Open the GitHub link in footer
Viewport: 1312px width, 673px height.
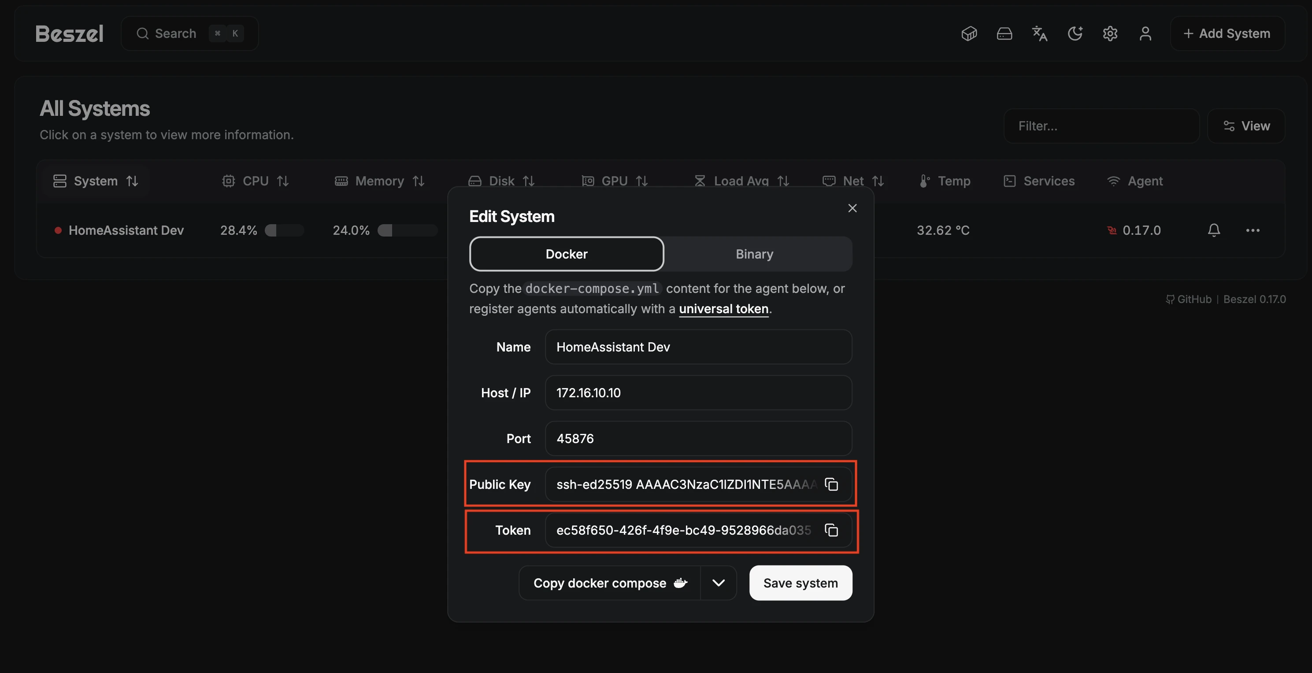1188,300
